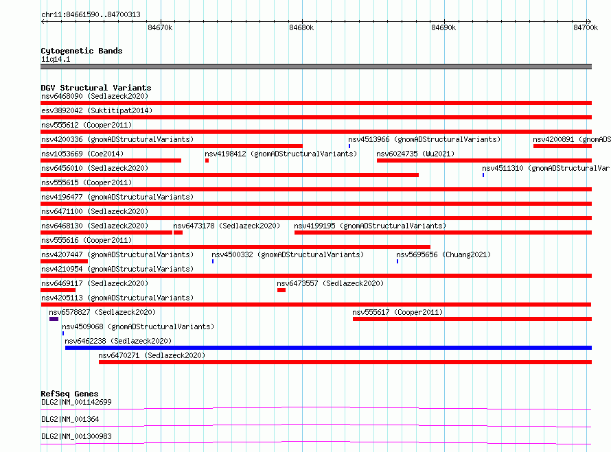Click the RefSeq Genes track title
This screenshot has height=452, width=611.
click(x=69, y=394)
